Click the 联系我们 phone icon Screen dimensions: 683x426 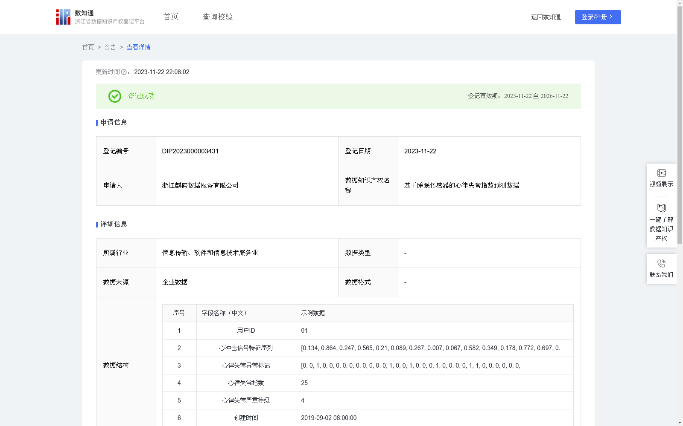(661, 263)
